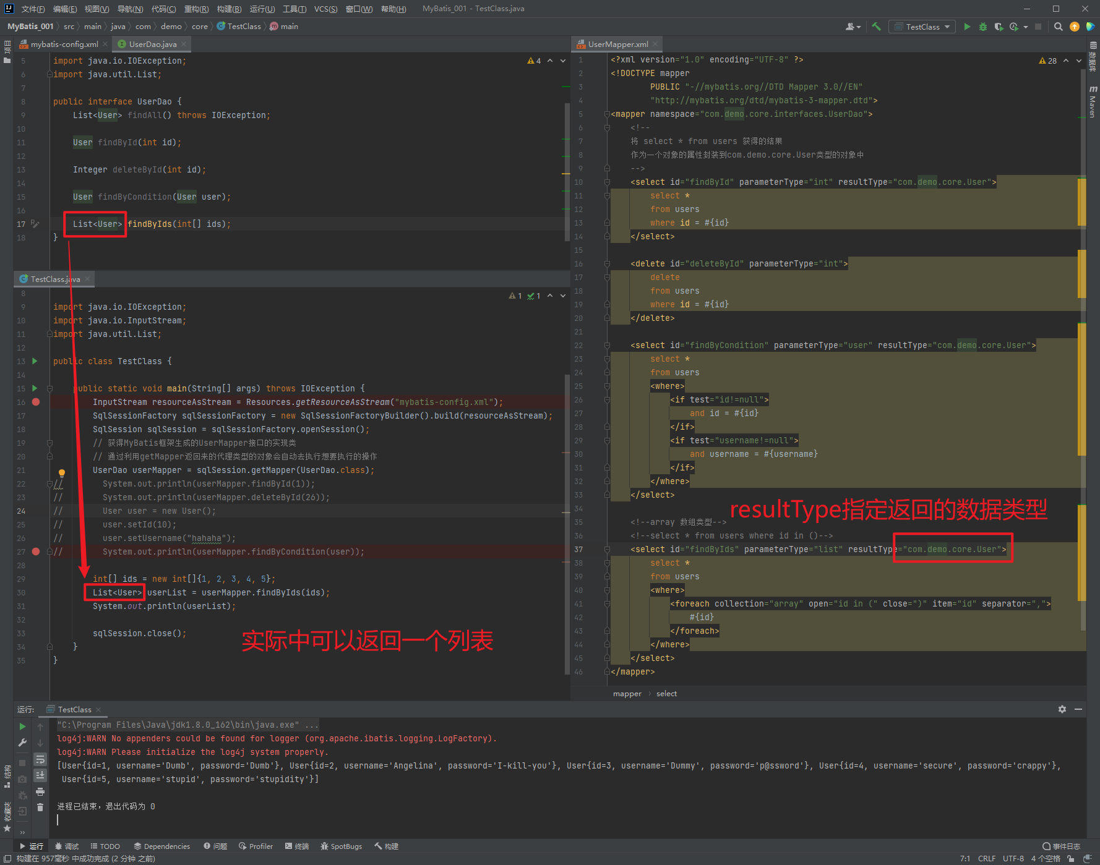
Task: Switch to the mybatis-config.xml tab
Action: click(64, 44)
